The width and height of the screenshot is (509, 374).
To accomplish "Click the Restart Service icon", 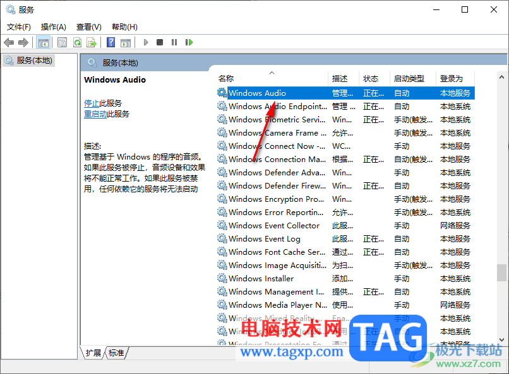I will click(189, 42).
